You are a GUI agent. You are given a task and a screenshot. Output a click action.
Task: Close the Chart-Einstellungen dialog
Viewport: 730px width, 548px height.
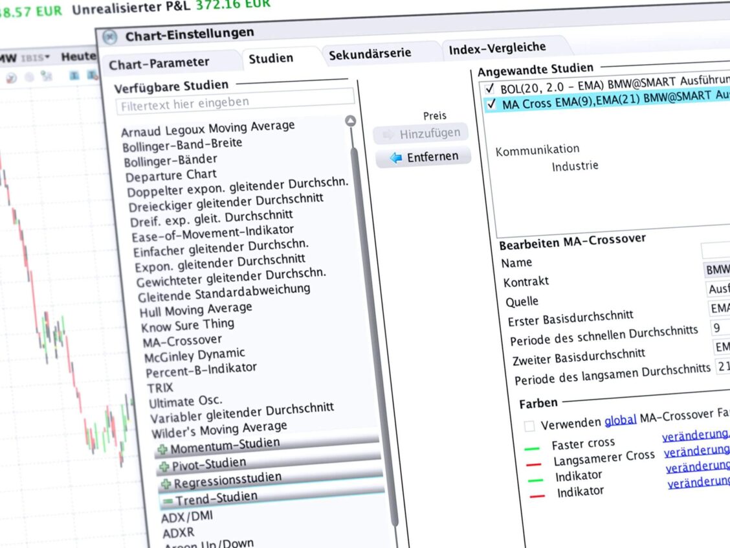click(x=110, y=37)
